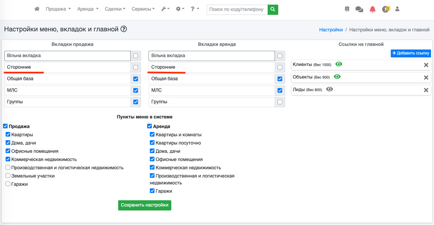
Task: Click the Добавить ссылку button
Action: [411, 53]
